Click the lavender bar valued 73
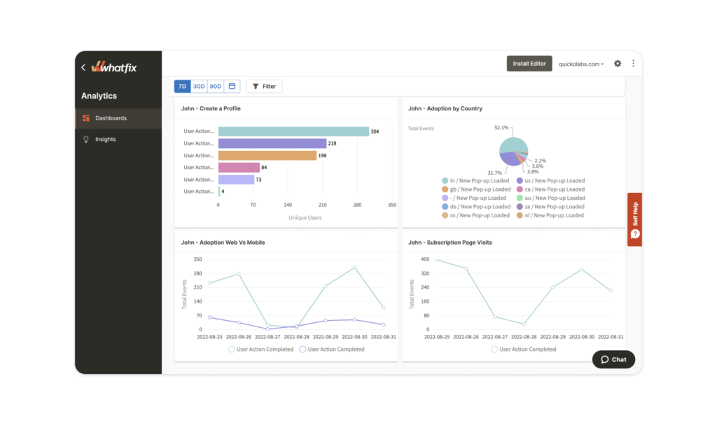The height and width of the screenshot is (425, 717). pos(236,180)
